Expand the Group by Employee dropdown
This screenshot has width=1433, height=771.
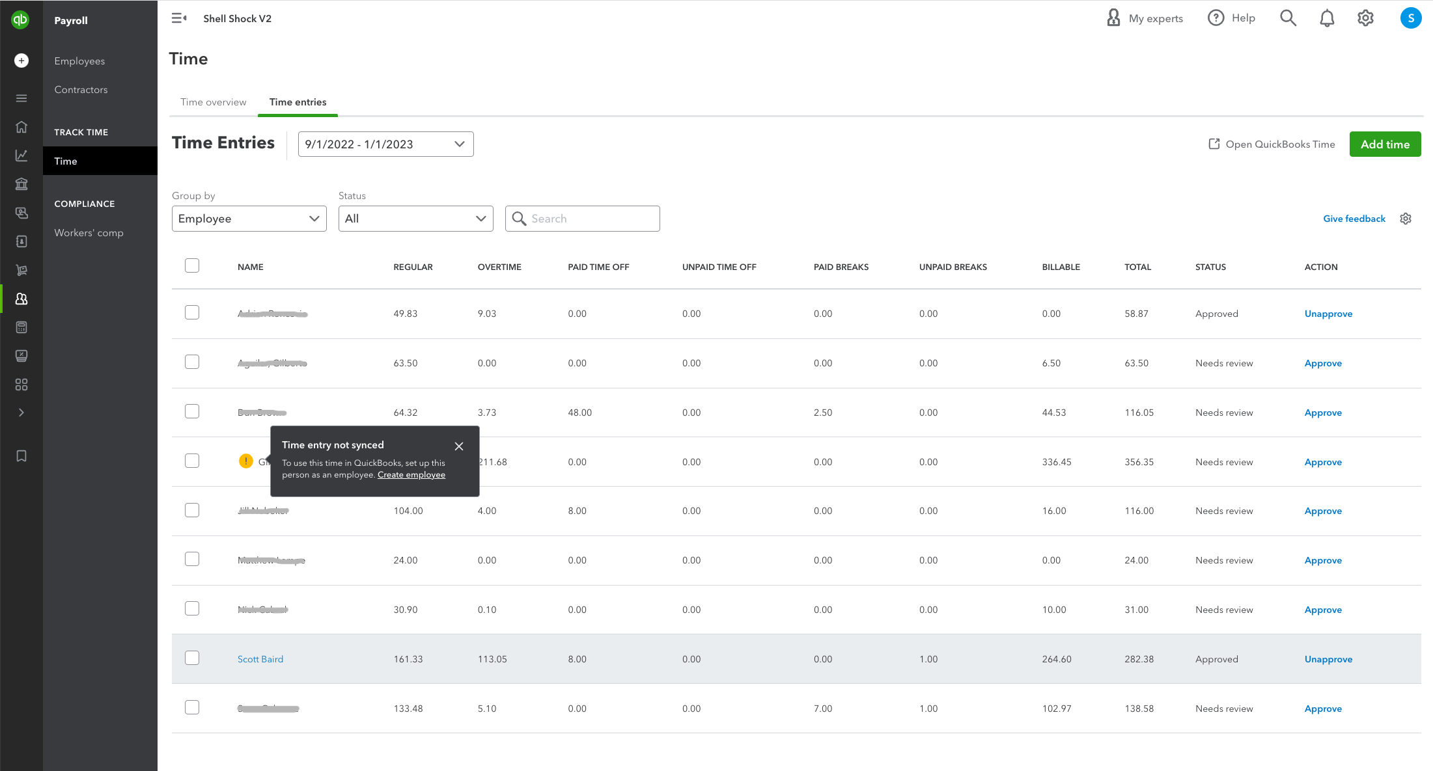pyautogui.click(x=249, y=219)
